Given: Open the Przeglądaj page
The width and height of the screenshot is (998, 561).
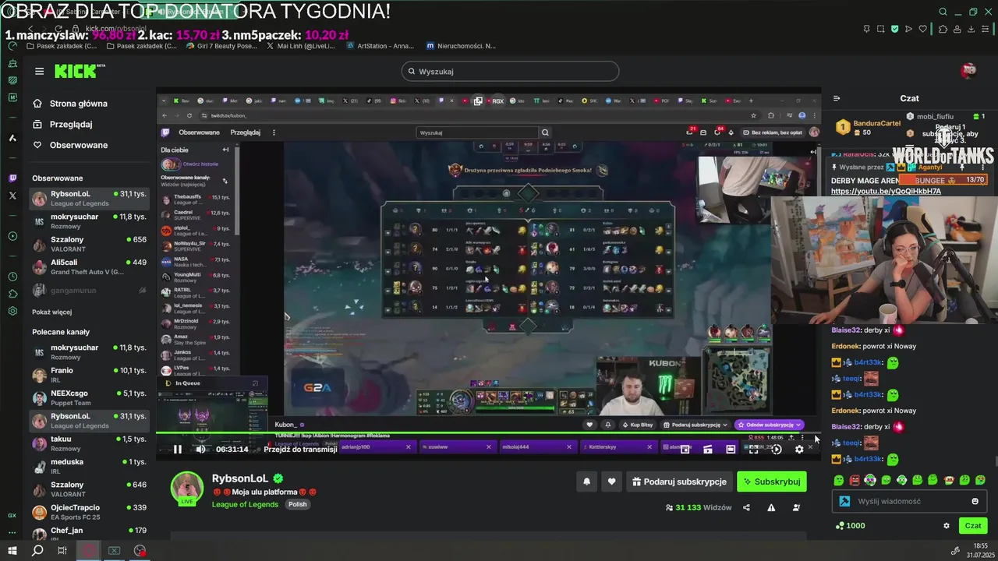Looking at the screenshot, I should point(62,124).
